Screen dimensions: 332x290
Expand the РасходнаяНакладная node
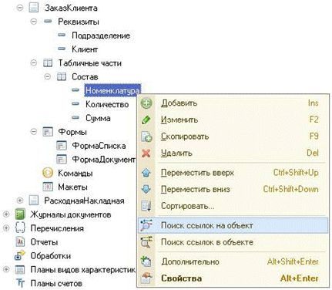click(20, 201)
